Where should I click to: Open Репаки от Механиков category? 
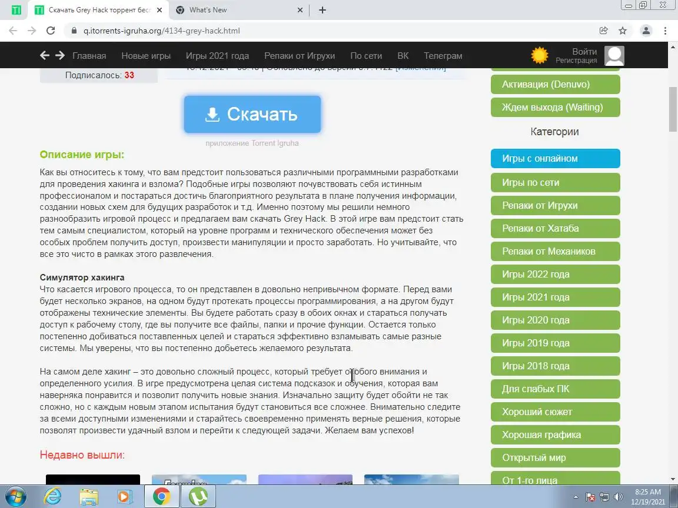[x=555, y=251]
